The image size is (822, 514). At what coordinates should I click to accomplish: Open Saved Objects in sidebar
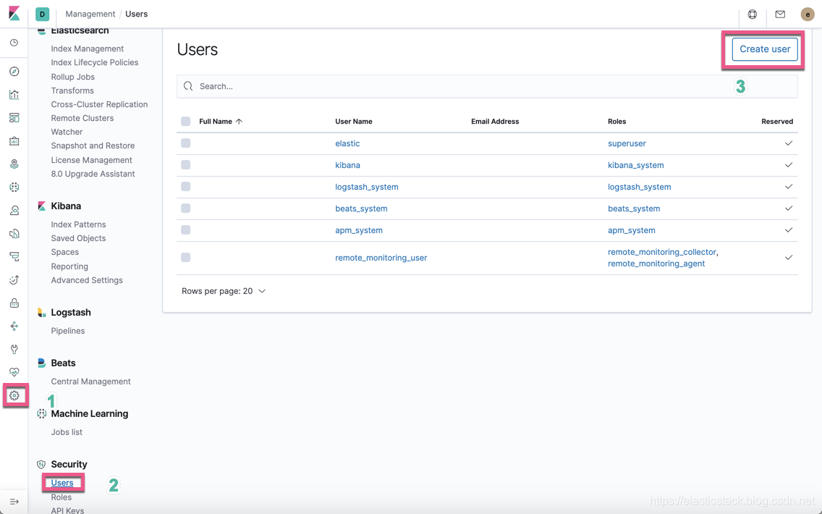(x=79, y=238)
